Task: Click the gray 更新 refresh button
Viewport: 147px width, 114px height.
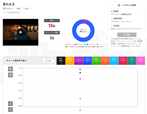Action: [x=127, y=35]
